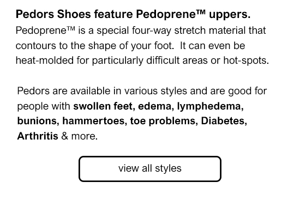Screen dimensions: 300x200
Task: Click the 'view all styles' button
Action: coord(150,168)
